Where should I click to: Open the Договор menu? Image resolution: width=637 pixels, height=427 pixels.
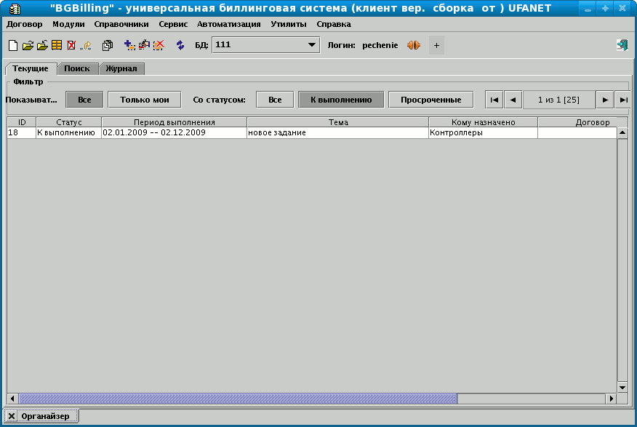[23, 24]
